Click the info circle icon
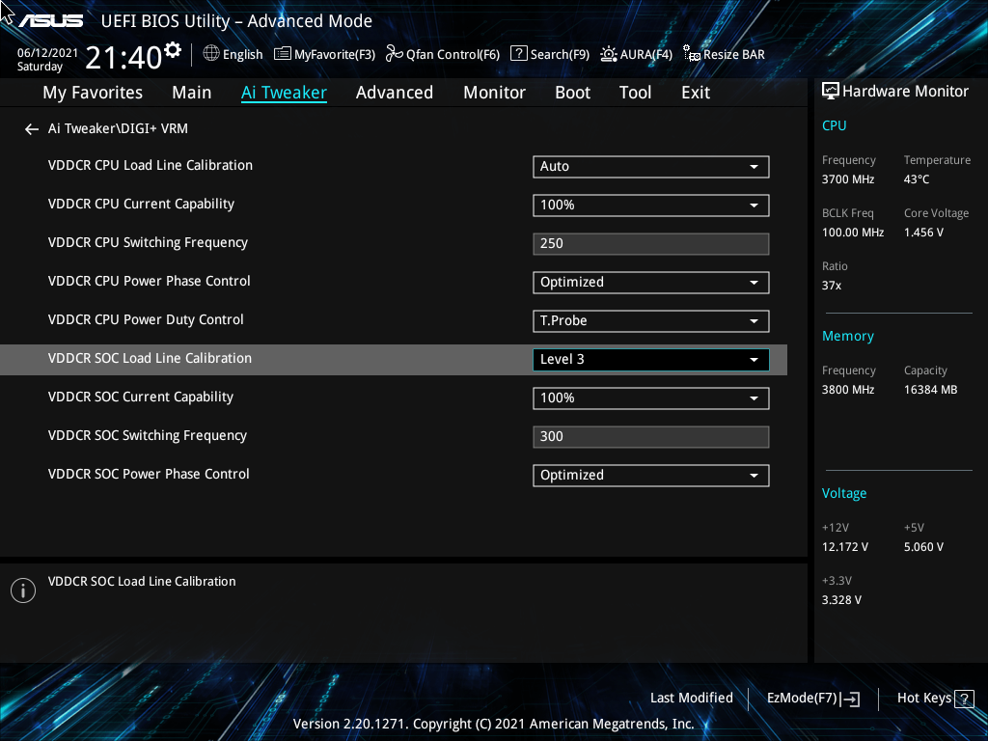The image size is (988, 741). (23, 590)
